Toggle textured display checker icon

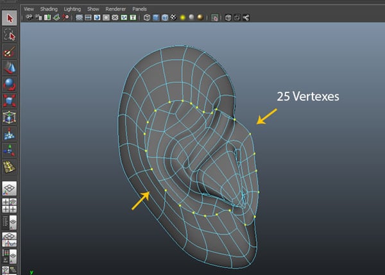pos(174,19)
